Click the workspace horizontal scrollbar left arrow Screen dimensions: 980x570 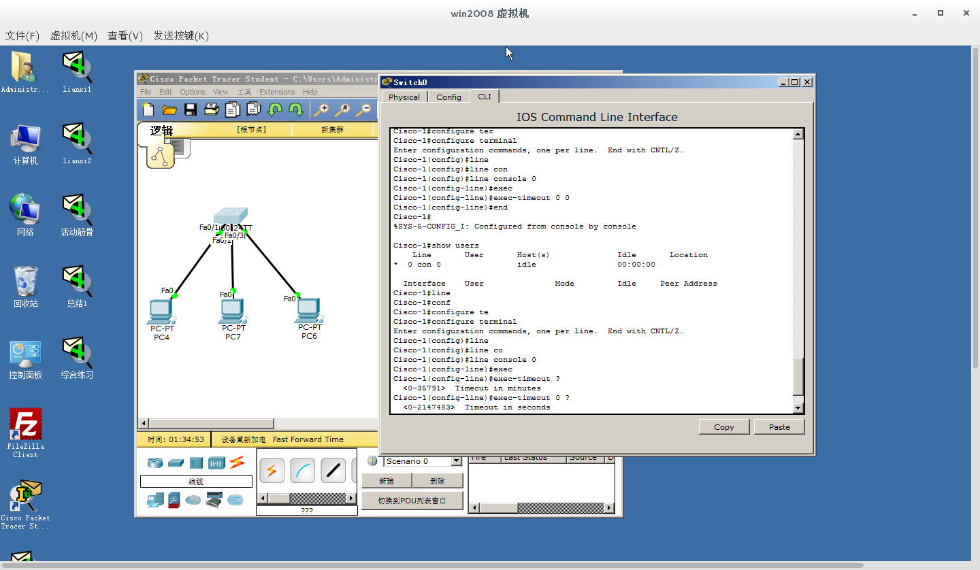pos(143,424)
